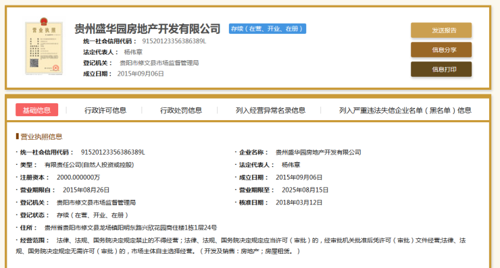
Task: Click business term start 2015年08月26日
Action: click(x=86, y=190)
